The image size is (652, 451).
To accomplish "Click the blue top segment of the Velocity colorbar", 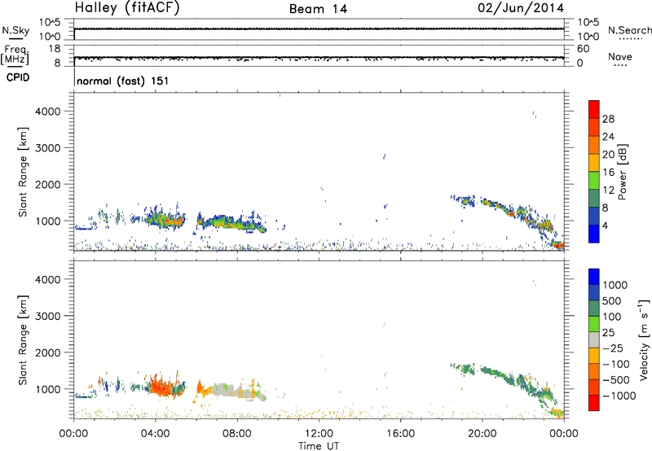I will point(594,277).
